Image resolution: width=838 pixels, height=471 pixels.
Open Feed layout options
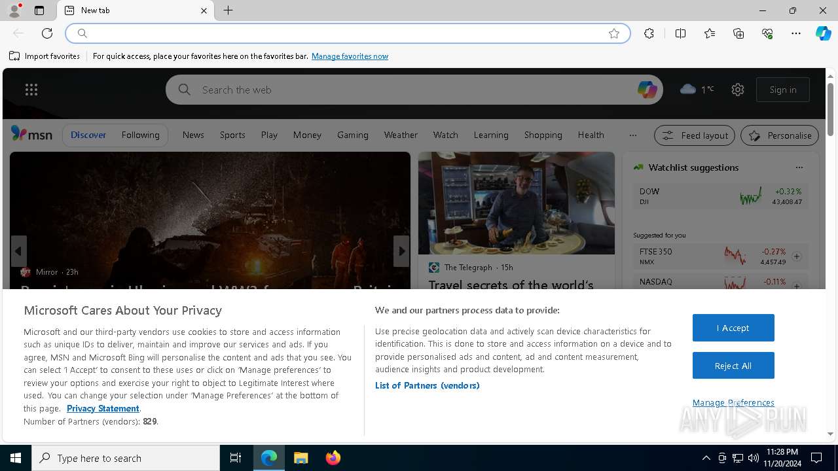click(x=695, y=135)
